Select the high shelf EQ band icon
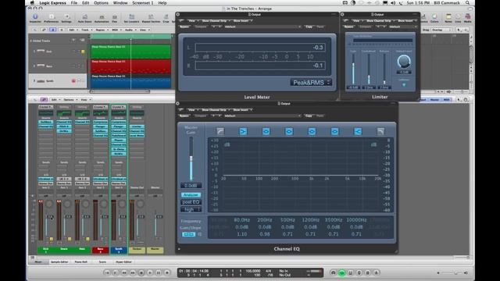This screenshot has width=500, height=281. tap(358, 131)
